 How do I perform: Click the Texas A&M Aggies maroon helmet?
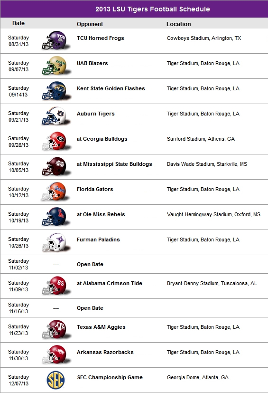pos(55,330)
